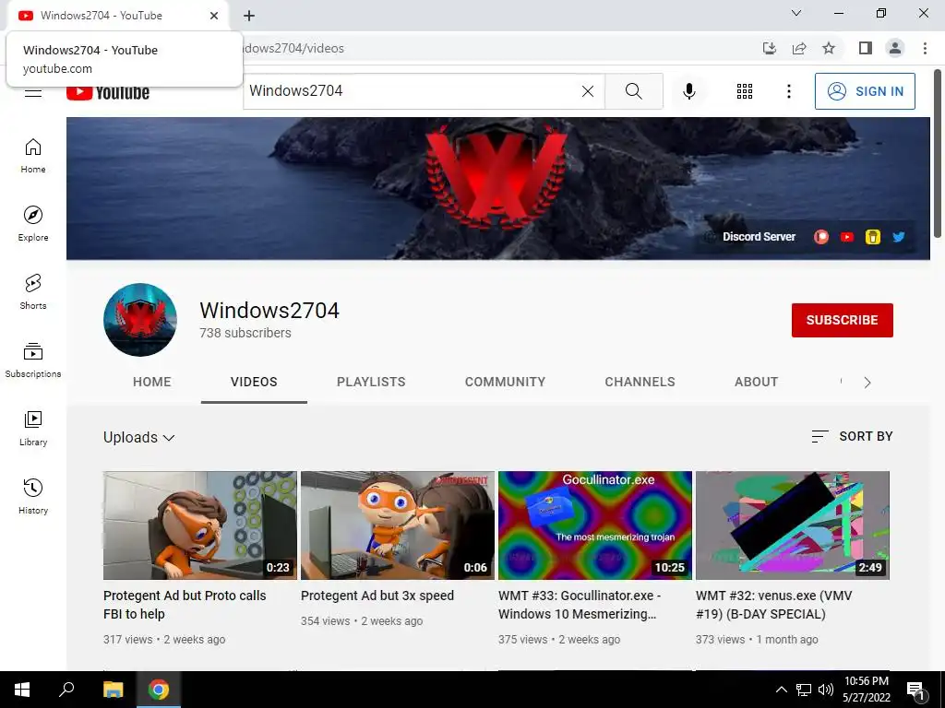Select the Videos channel tab
Image resolution: width=945 pixels, height=708 pixels.
pyautogui.click(x=254, y=382)
